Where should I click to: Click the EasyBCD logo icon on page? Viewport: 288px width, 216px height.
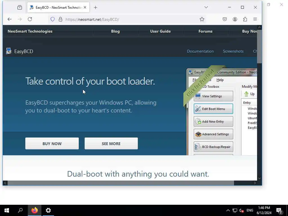click(x=9, y=51)
